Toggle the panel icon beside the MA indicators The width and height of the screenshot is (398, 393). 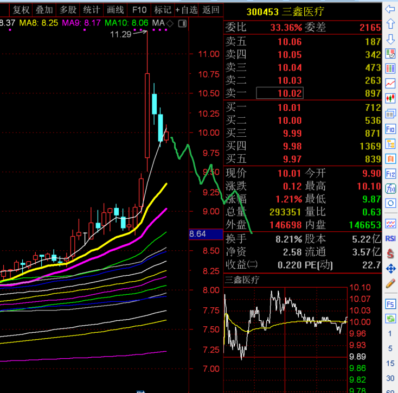pyautogui.click(x=182, y=24)
